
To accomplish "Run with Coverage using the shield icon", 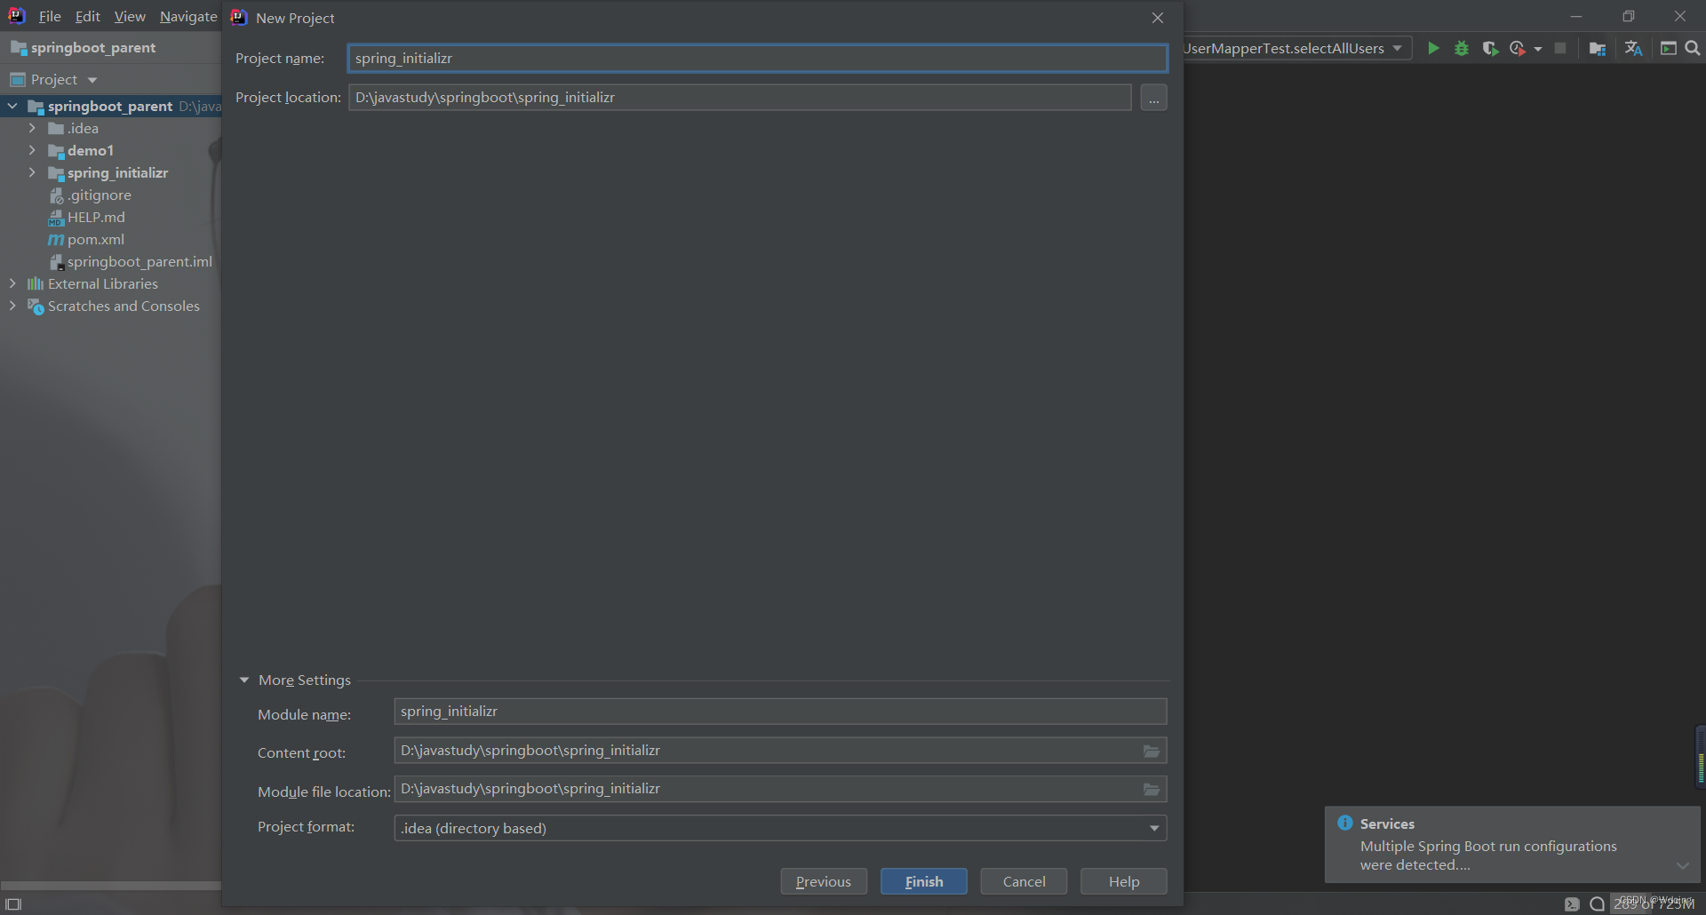I will coord(1490,48).
